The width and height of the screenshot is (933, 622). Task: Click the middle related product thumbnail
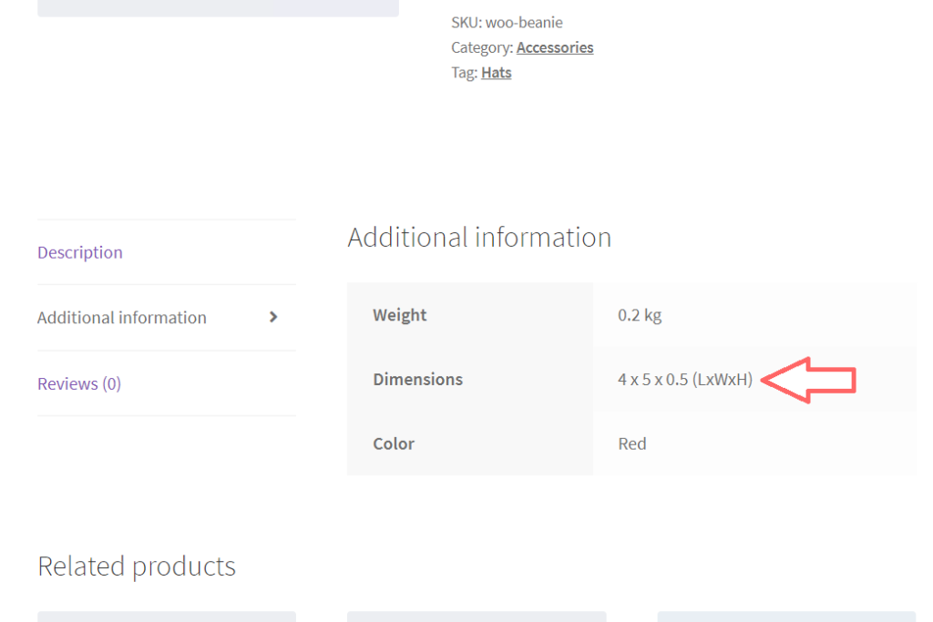click(476, 617)
